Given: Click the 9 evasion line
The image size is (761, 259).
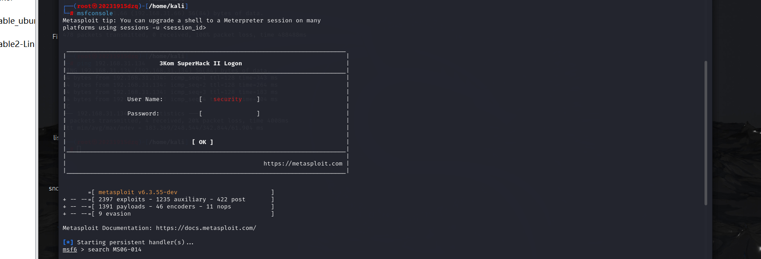Looking at the screenshot, I should pos(114,214).
